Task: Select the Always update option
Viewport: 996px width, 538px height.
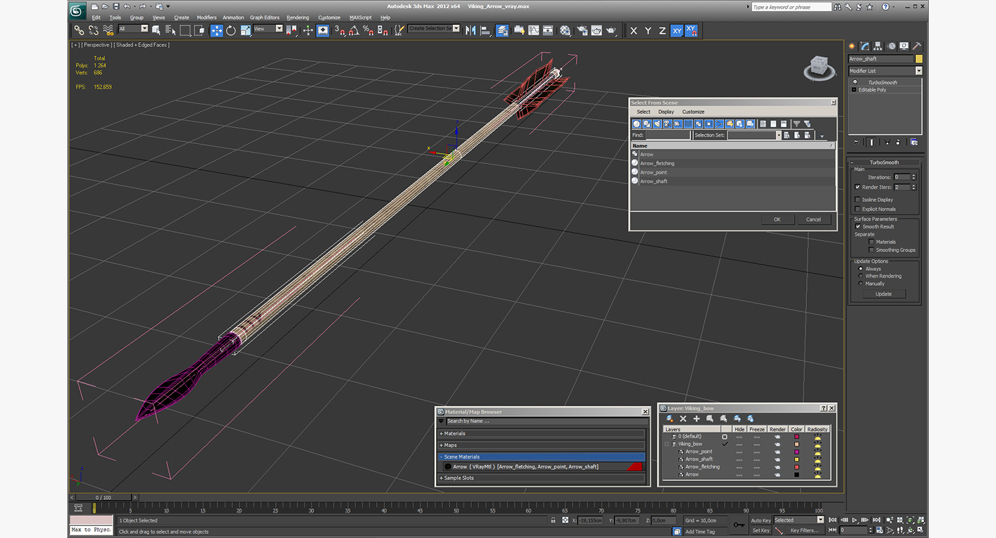Action: pyautogui.click(x=860, y=269)
